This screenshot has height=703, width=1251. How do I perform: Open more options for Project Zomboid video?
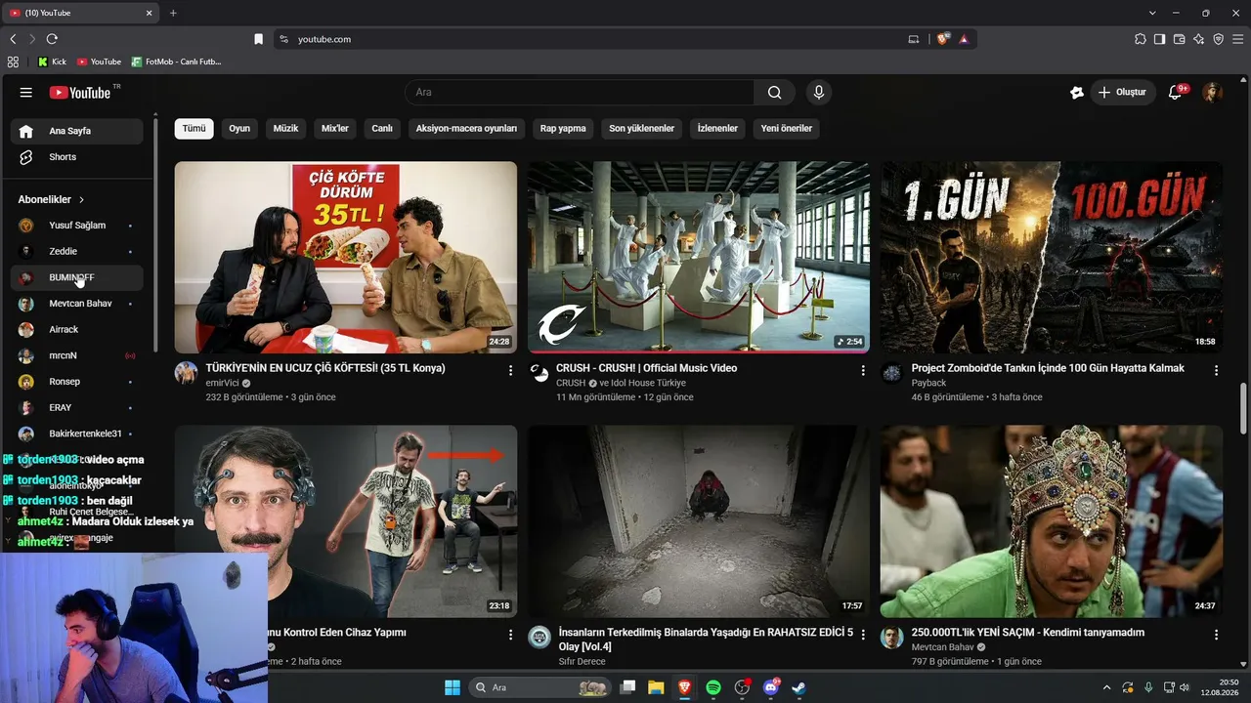pos(1216,371)
